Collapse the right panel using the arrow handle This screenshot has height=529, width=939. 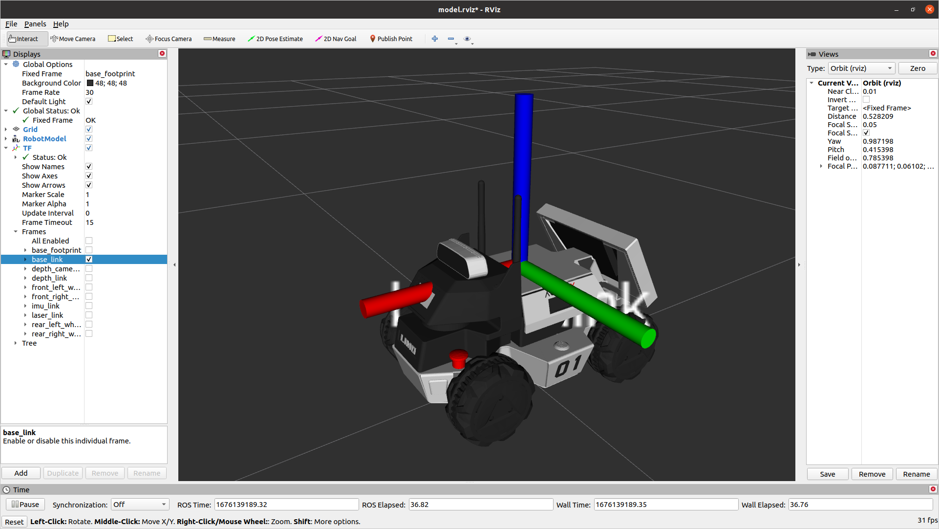click(799, 264)
